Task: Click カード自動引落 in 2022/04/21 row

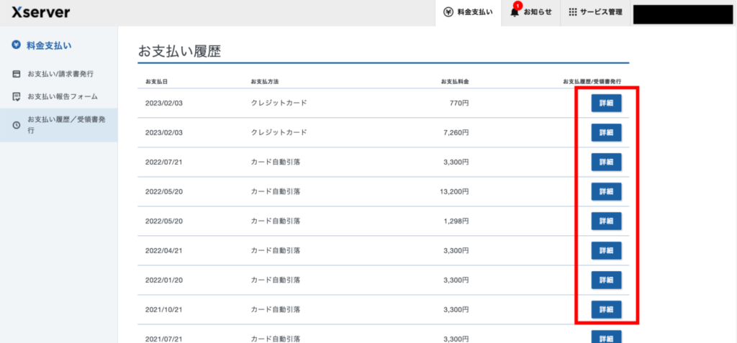Action: (x=276, y=250)
